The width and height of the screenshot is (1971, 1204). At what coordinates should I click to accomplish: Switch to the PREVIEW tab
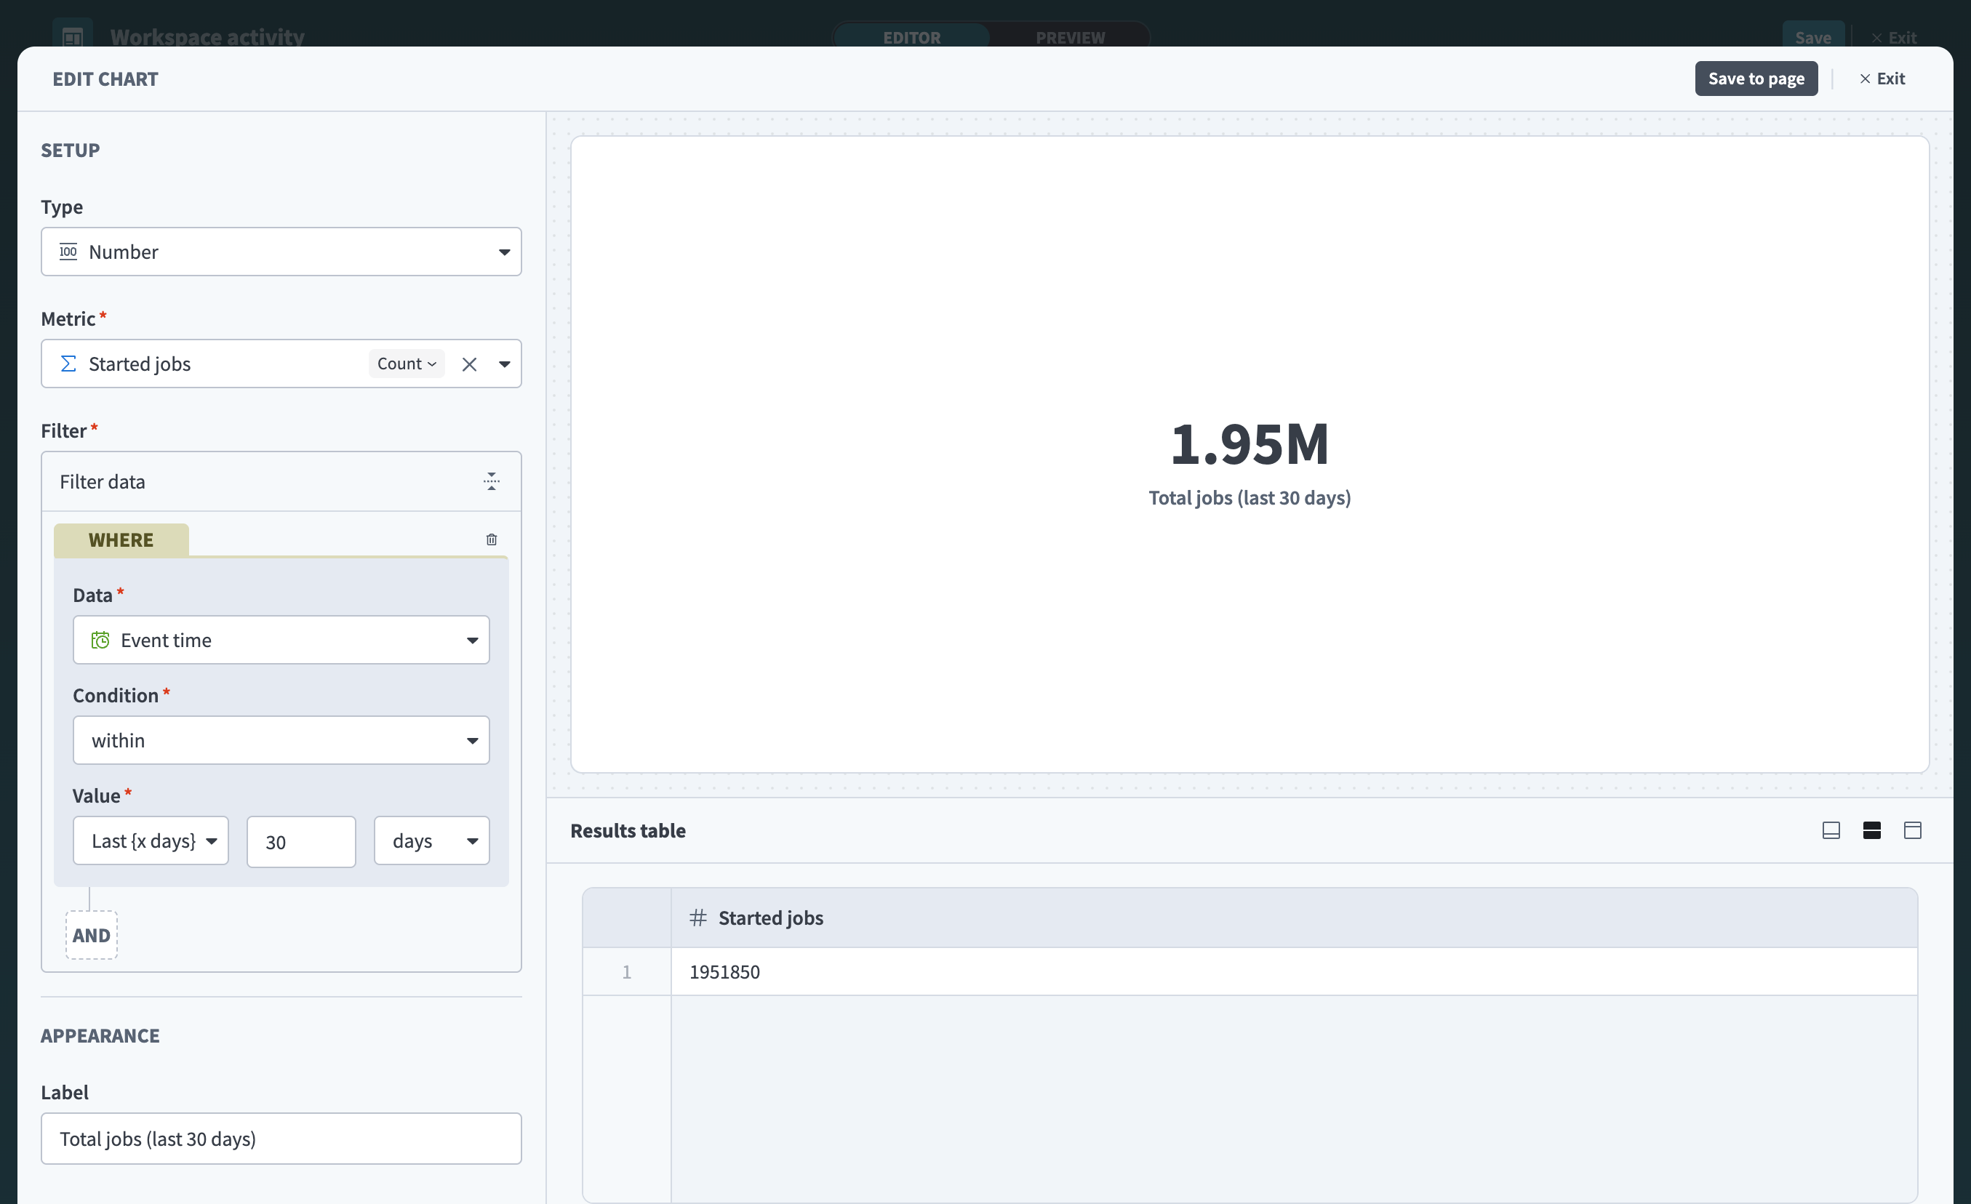pyautogui.click(x=1069, y=38)
